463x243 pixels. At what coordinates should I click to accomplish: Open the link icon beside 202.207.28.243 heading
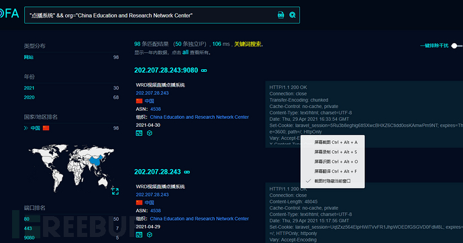click(187, 172)
